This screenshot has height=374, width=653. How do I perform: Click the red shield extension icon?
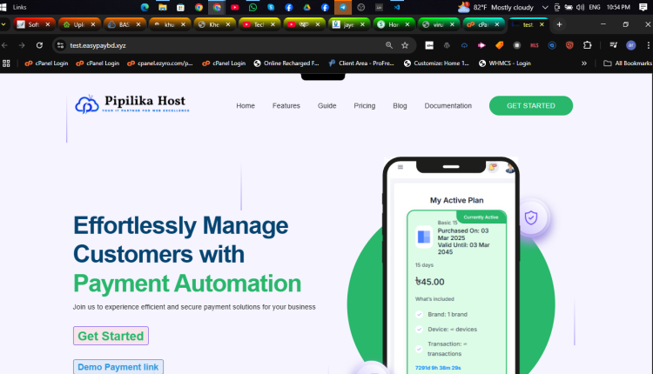pyautogui.click(x=569, y=45)
